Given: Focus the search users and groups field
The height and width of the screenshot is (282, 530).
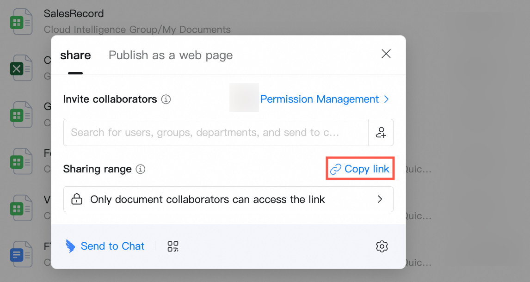Looking at the screenshot, I should pyautogui.click(x=216, y=132).
